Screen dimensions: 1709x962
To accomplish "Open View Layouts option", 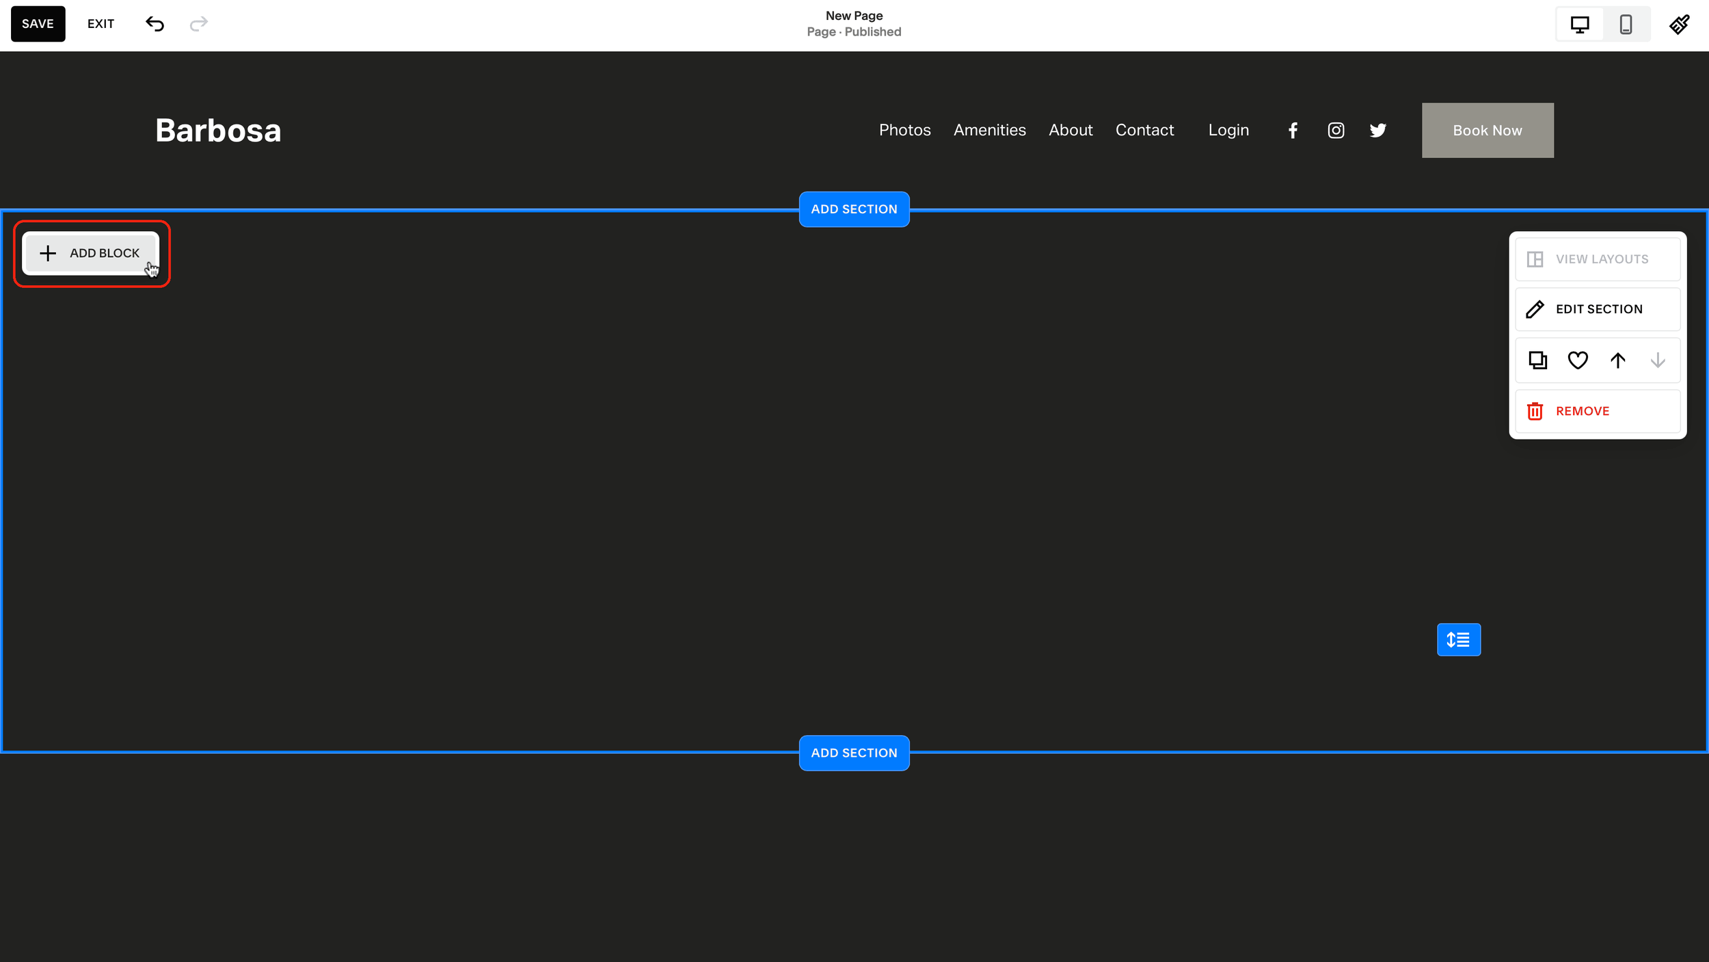I will [1598, 259].
